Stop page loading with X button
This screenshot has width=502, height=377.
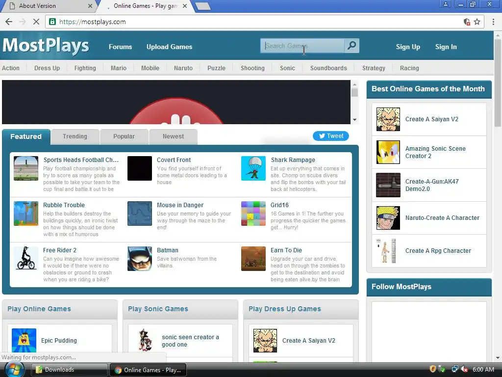click(36, 22)
